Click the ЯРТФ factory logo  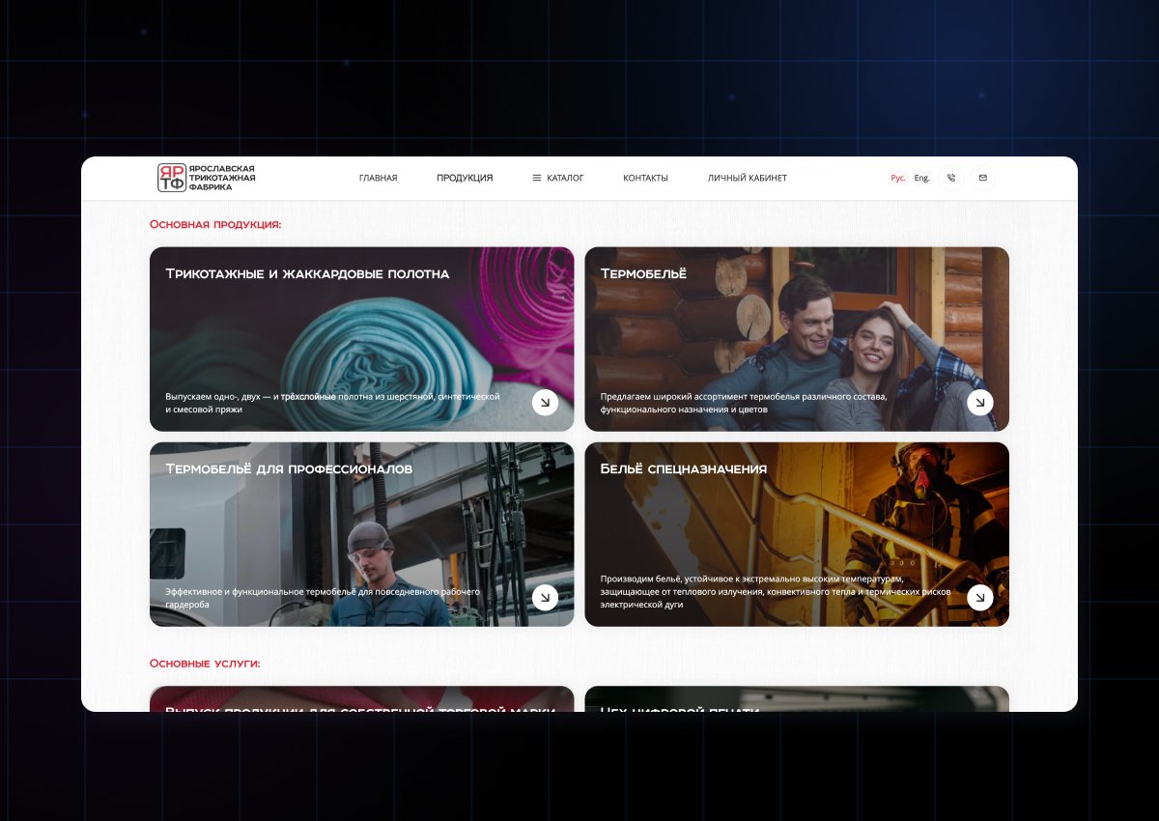tap(172, 178)
